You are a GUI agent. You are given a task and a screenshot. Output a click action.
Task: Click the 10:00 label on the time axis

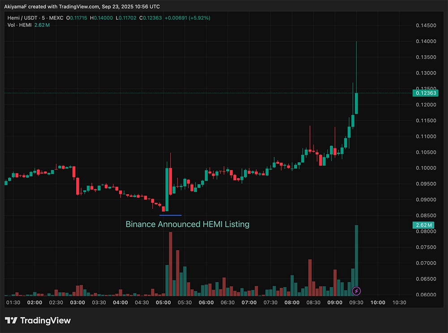click(378, 302)
